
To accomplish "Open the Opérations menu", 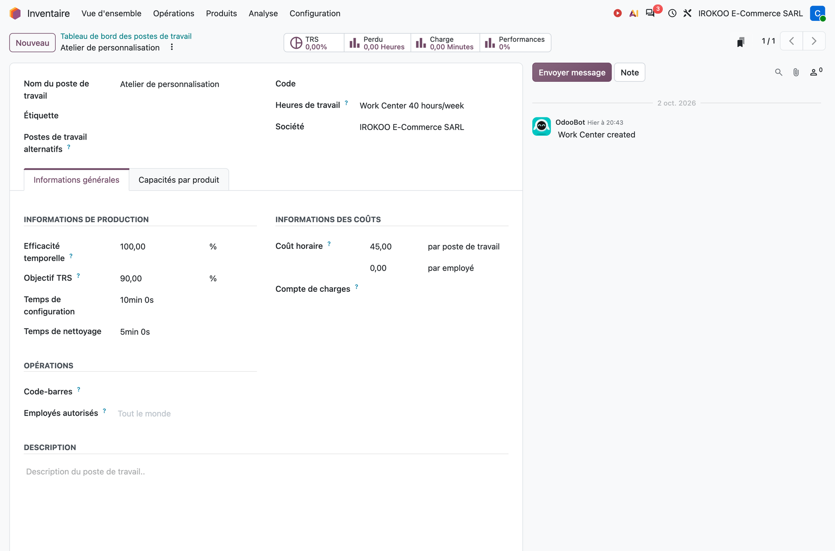I will point(174,13).
